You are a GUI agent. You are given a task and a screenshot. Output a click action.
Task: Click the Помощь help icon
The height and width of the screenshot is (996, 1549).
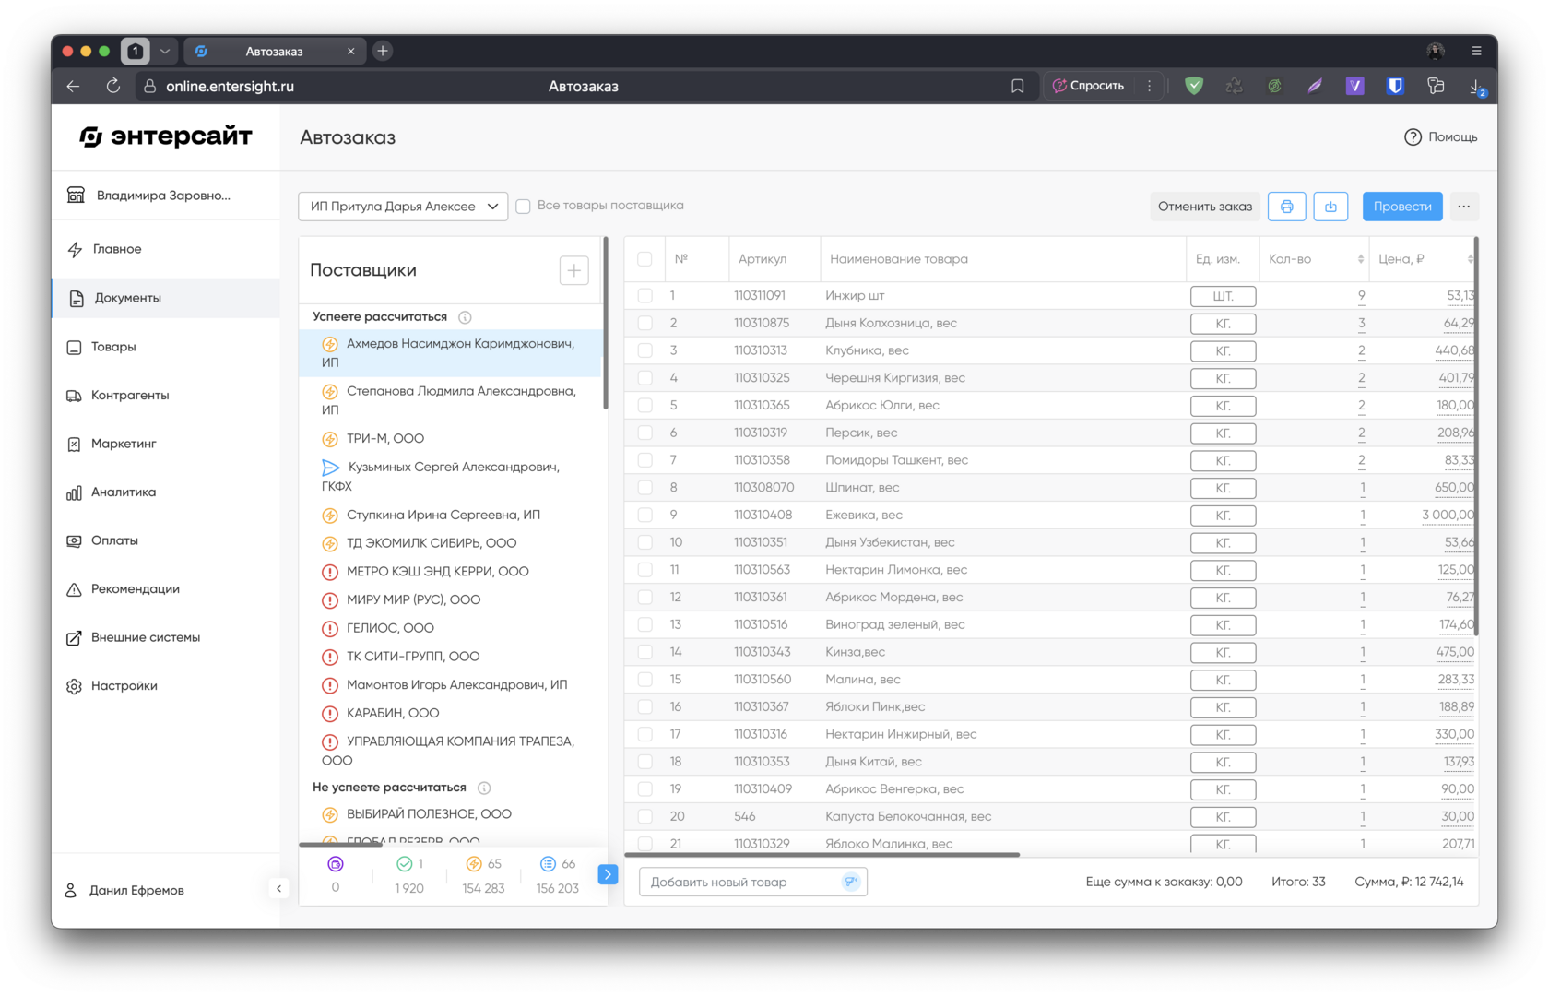pyautogui.click(x=1413, y=137)
